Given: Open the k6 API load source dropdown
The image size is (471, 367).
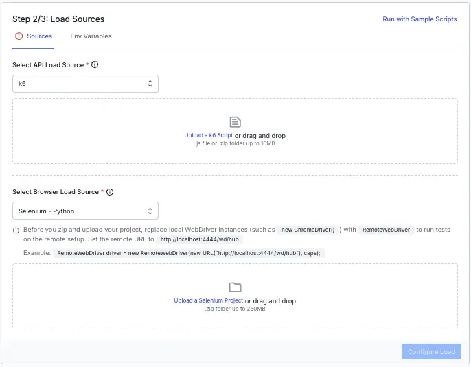Looking at the screenshot, I should (x=85, y=84).
